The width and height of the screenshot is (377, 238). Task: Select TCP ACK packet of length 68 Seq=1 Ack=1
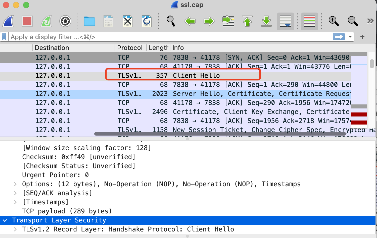(175, 67)
